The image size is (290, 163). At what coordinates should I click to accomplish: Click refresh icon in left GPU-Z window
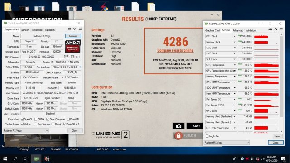click(x=75, y=29)
